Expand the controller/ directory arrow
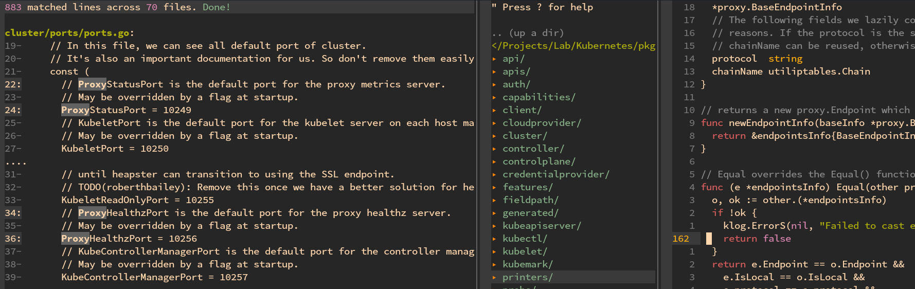915x289 pixels. 494,149
